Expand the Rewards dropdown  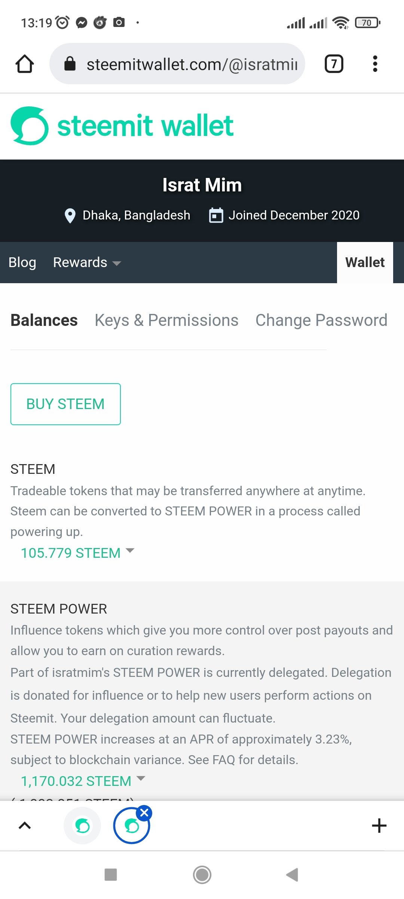click(87, 263)
